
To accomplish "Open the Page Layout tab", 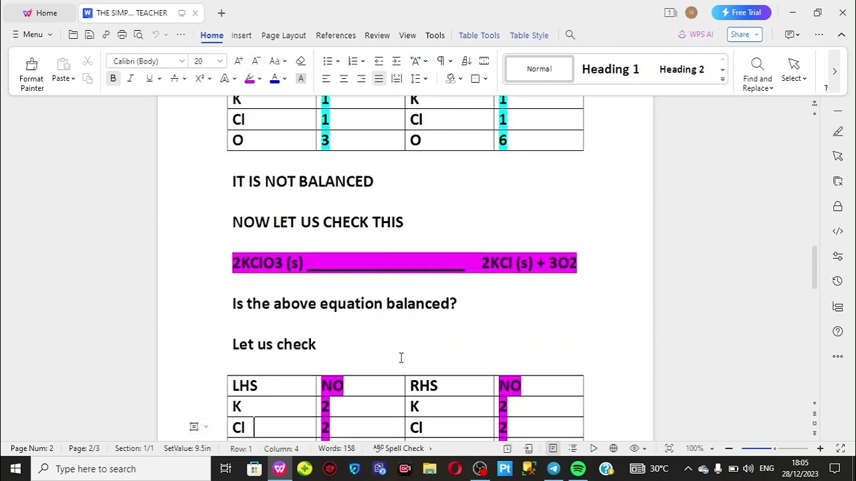I will pos(284,35).
